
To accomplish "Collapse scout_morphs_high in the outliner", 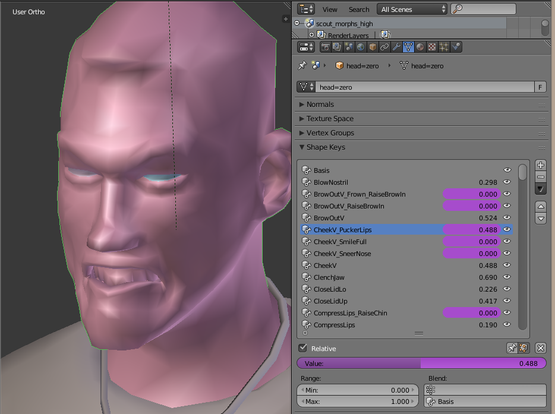I will tap(297, 23).
